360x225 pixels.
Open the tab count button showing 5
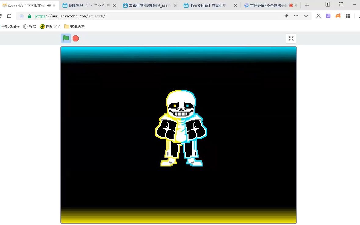(x=328, y=4)
